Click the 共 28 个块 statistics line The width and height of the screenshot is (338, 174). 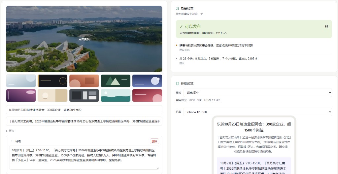click(219, 59)
